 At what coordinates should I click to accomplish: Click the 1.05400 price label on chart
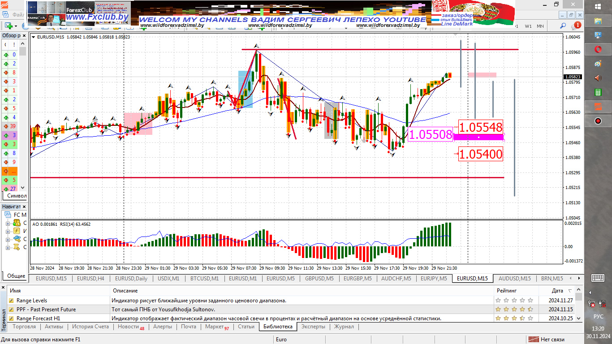[481, 155]
